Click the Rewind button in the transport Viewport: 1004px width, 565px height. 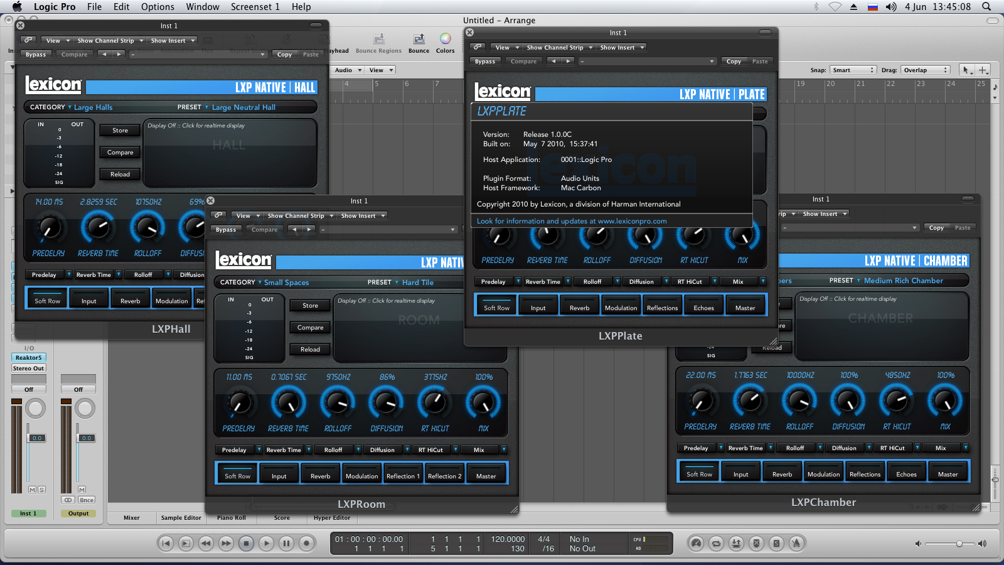pos(206,544)
